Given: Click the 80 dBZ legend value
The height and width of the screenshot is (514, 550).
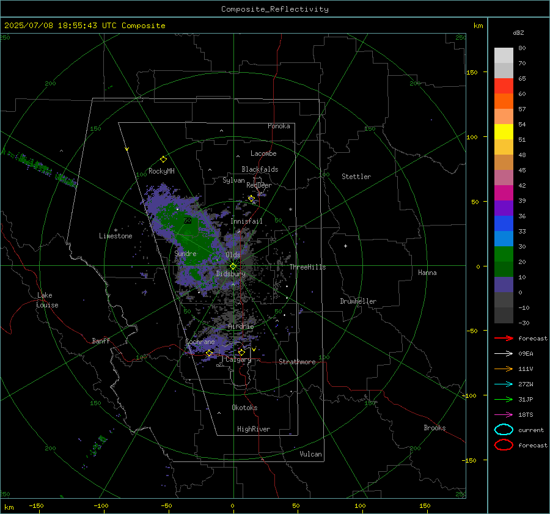Looking at the screenshot, I should (x=522, y=48).
